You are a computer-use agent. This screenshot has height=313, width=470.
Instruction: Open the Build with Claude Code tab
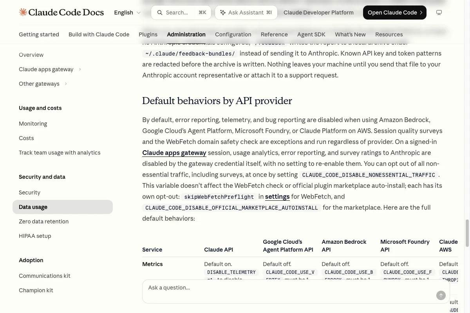point(99,34)
